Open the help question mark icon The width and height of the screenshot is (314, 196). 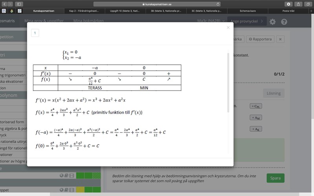(x=284, y=22)
